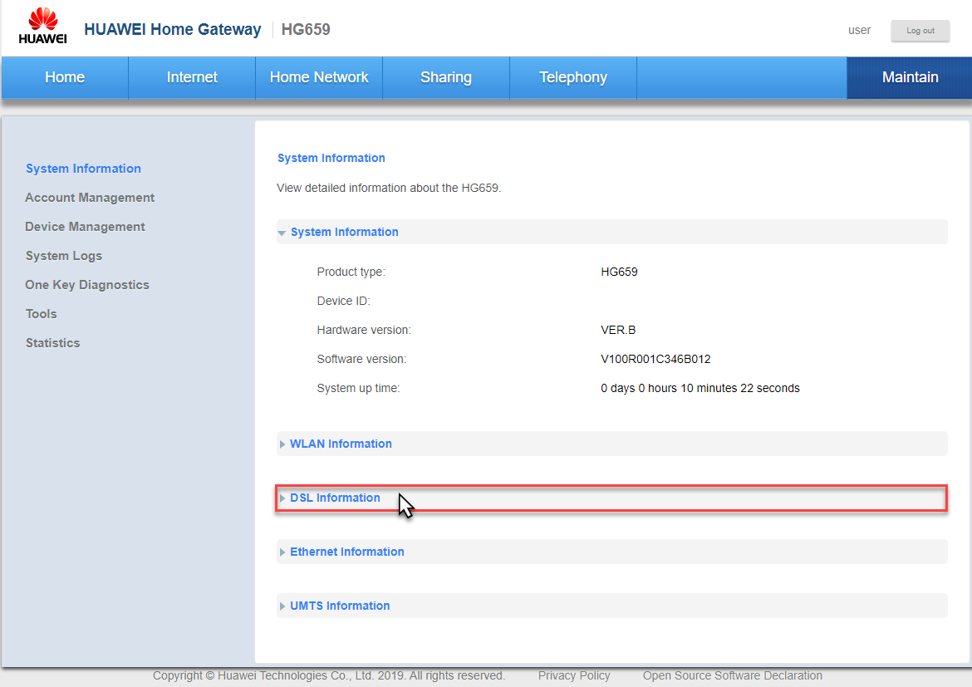The image size is (972, 687).
Task: Click the software version value V100R001C346B012
Action: pos(655,359)
